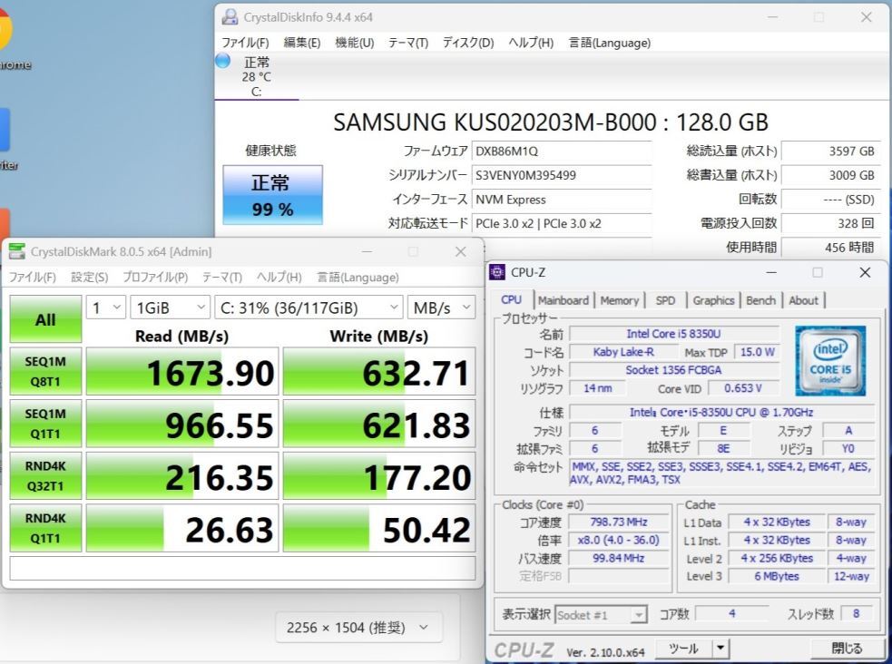This screenshot has height=664, width=892.
Task: Click the SEQ1M Q1T1 read result 966.55
Action: tap(182, 424)
